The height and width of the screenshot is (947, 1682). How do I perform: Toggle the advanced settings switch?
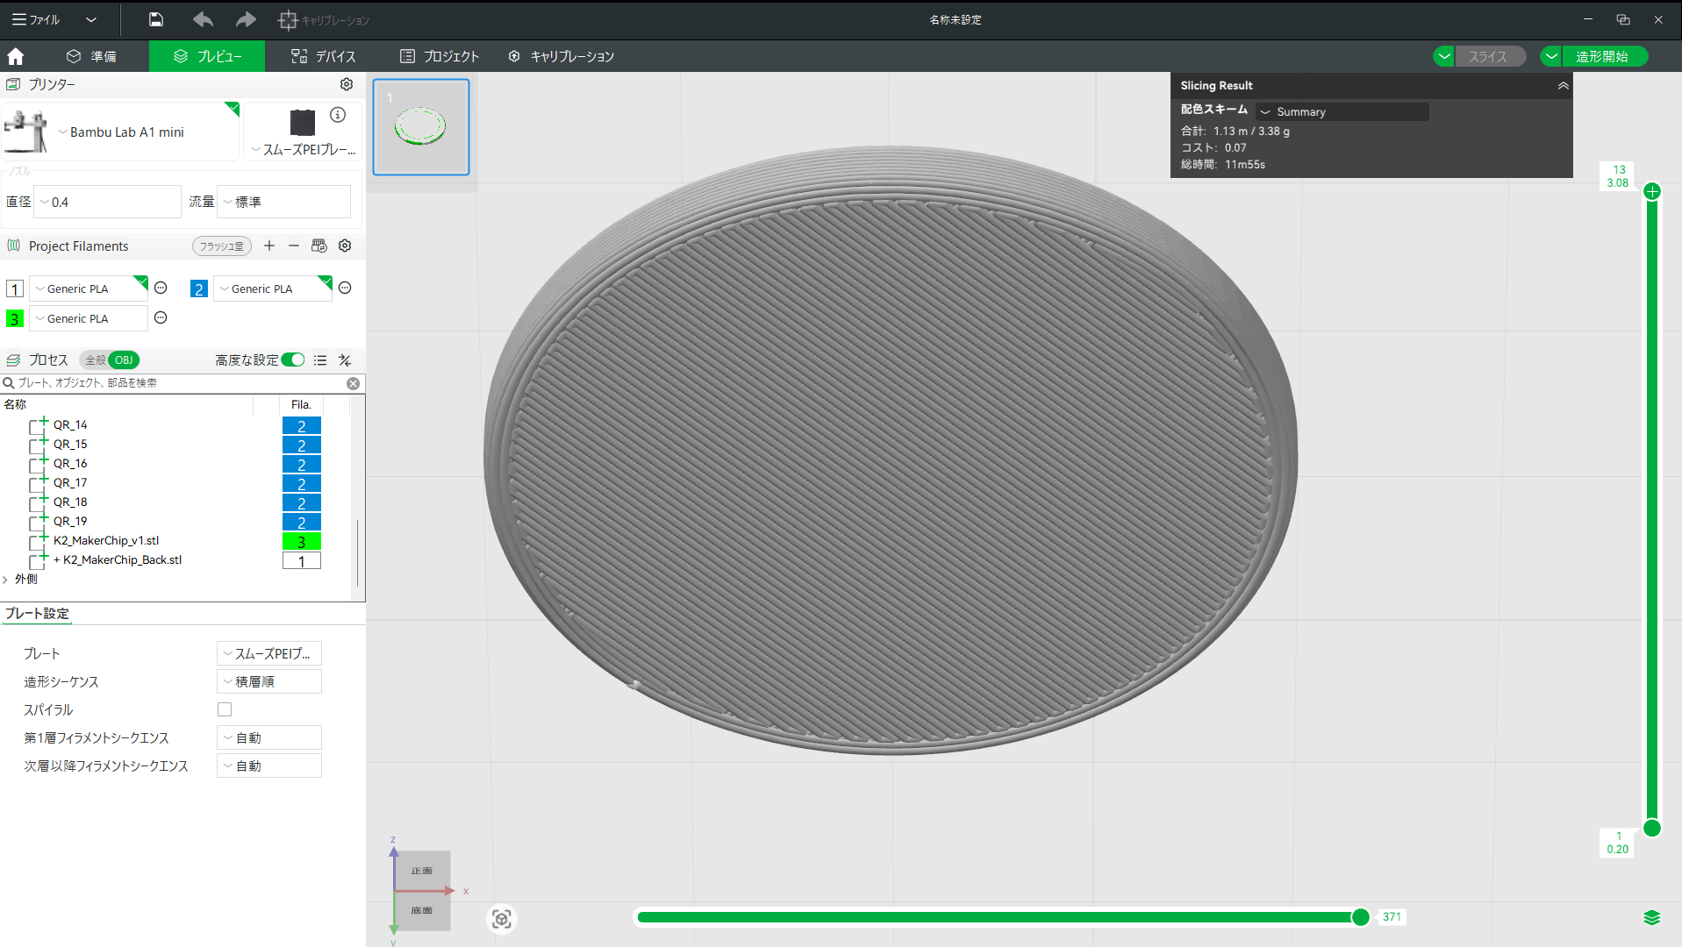(x=293, y=360)
